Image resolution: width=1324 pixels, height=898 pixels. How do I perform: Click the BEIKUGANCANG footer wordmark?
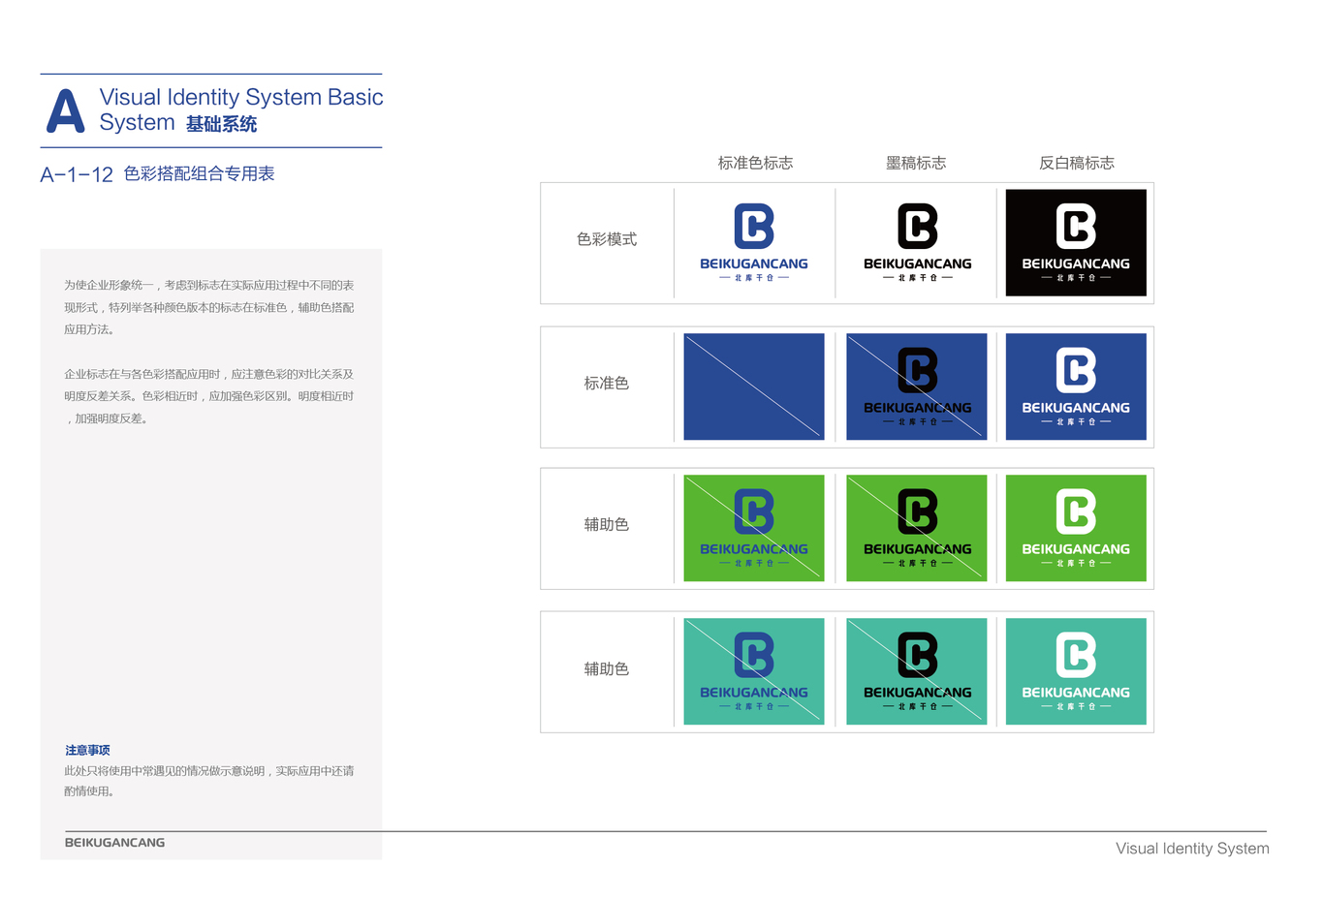pos(114,843)
